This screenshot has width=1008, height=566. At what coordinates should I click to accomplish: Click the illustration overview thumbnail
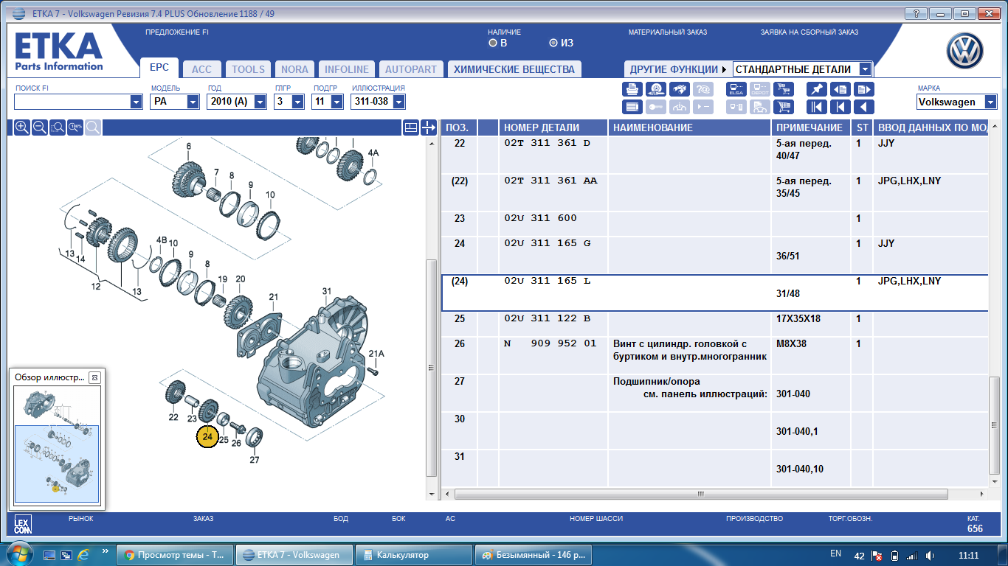tap(58, 446)
